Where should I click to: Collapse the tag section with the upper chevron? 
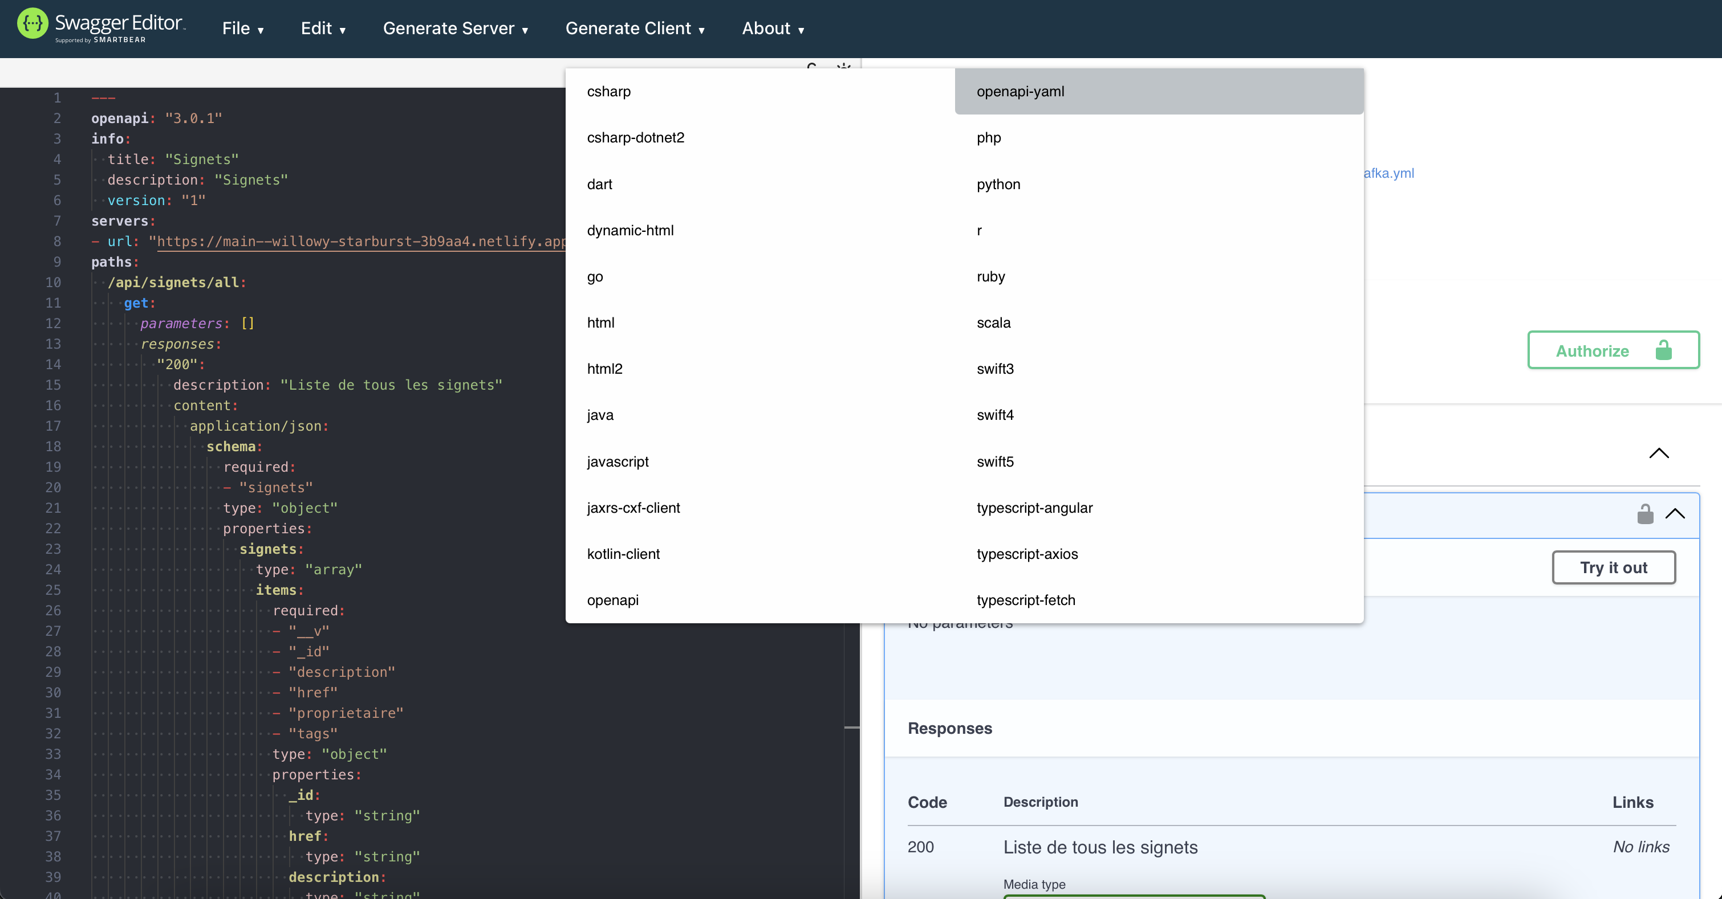1659,453
